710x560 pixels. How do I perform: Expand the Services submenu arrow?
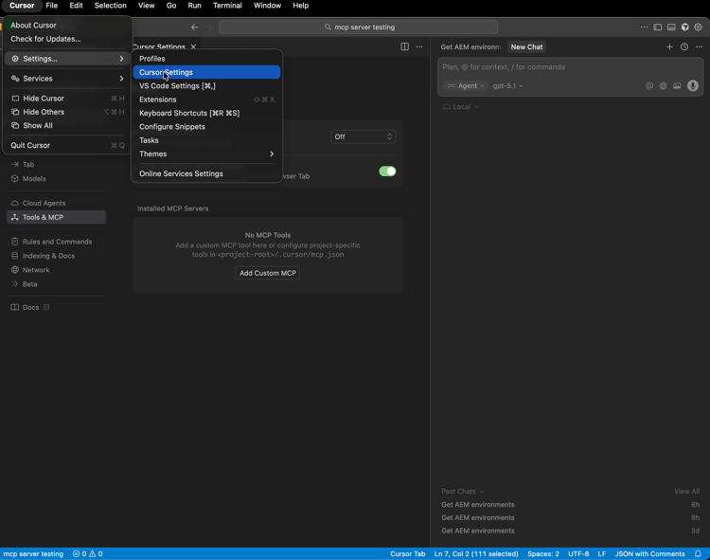coord(121,79)
